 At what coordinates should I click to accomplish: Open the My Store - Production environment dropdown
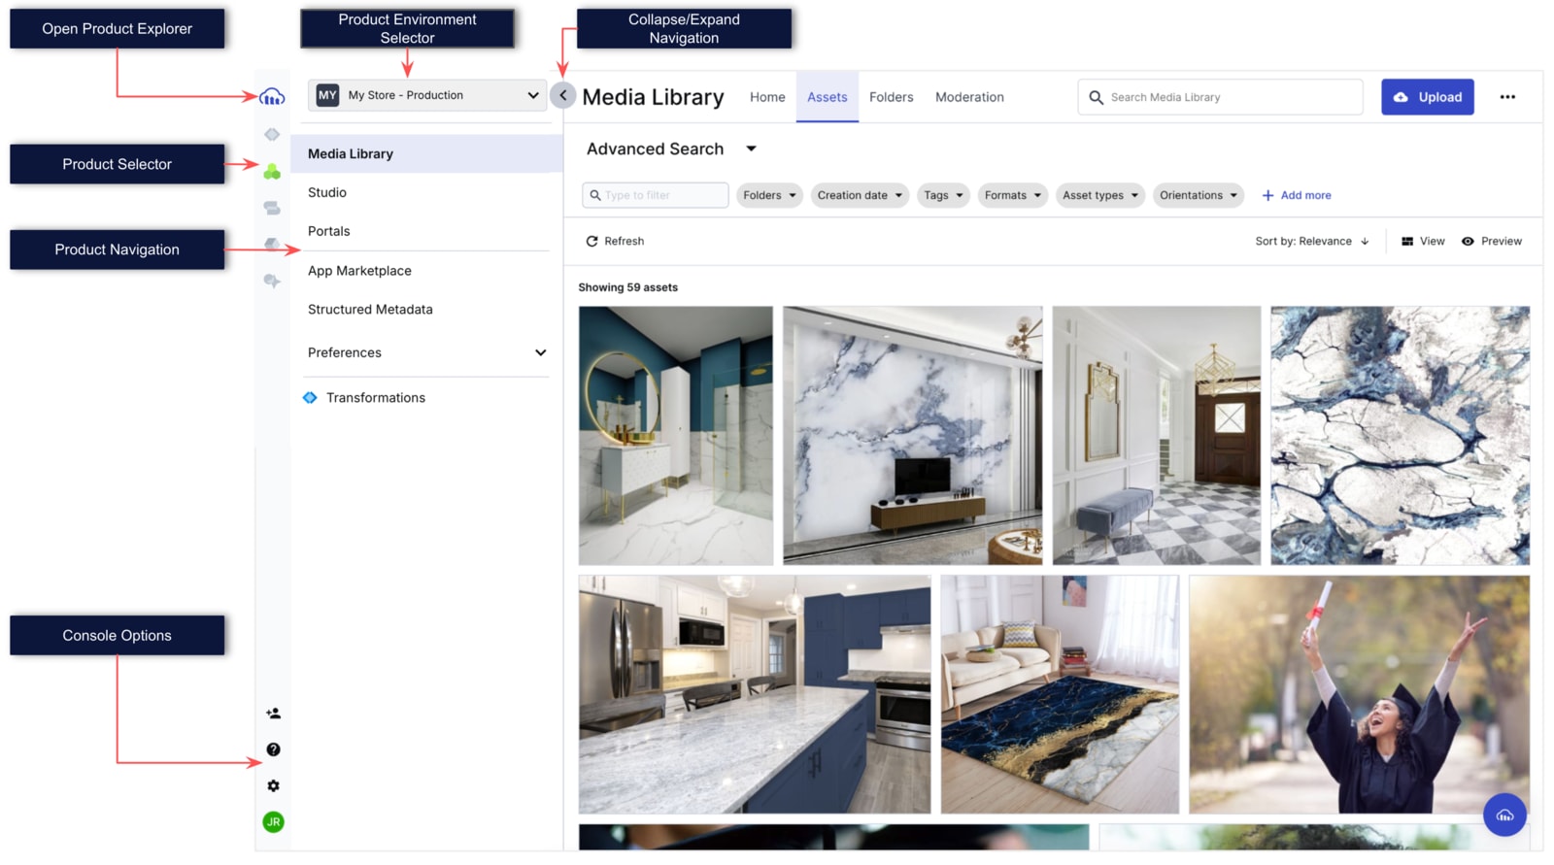[427, 95]
